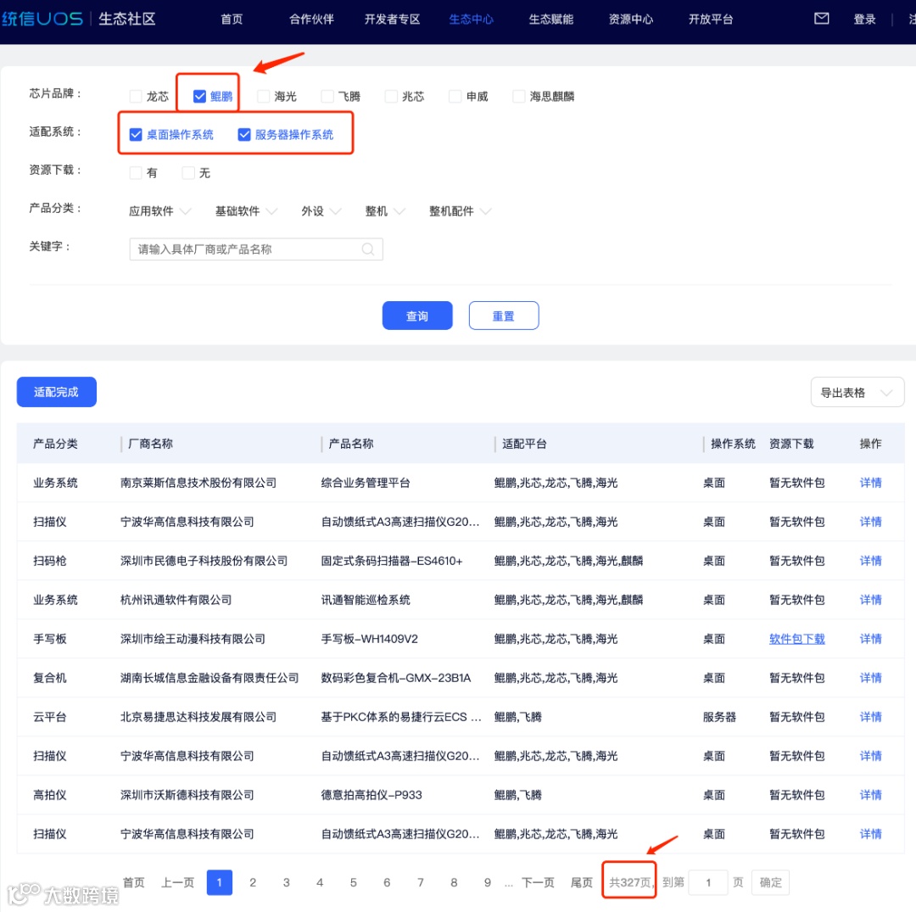
Task: Open 详情 for 固定式条码扫描器-ES4610+ row
Action: (x=870, y=561)
